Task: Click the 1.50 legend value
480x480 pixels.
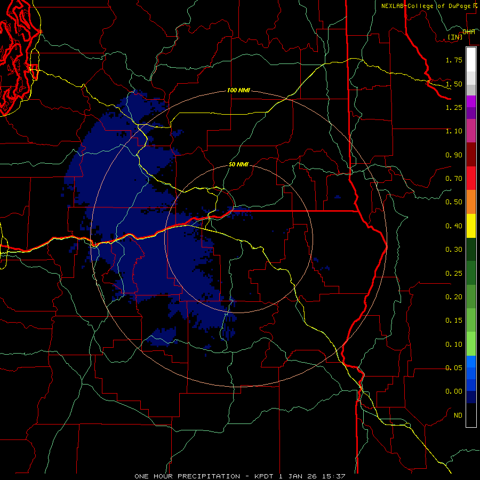Action: click(x=454, y=84)
